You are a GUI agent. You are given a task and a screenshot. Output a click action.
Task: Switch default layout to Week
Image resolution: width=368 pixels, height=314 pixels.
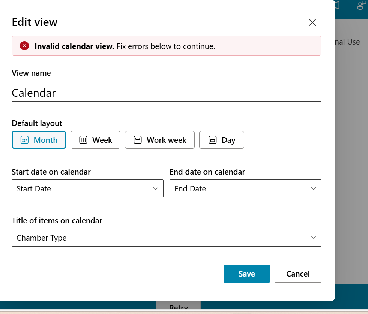[95, 139]
